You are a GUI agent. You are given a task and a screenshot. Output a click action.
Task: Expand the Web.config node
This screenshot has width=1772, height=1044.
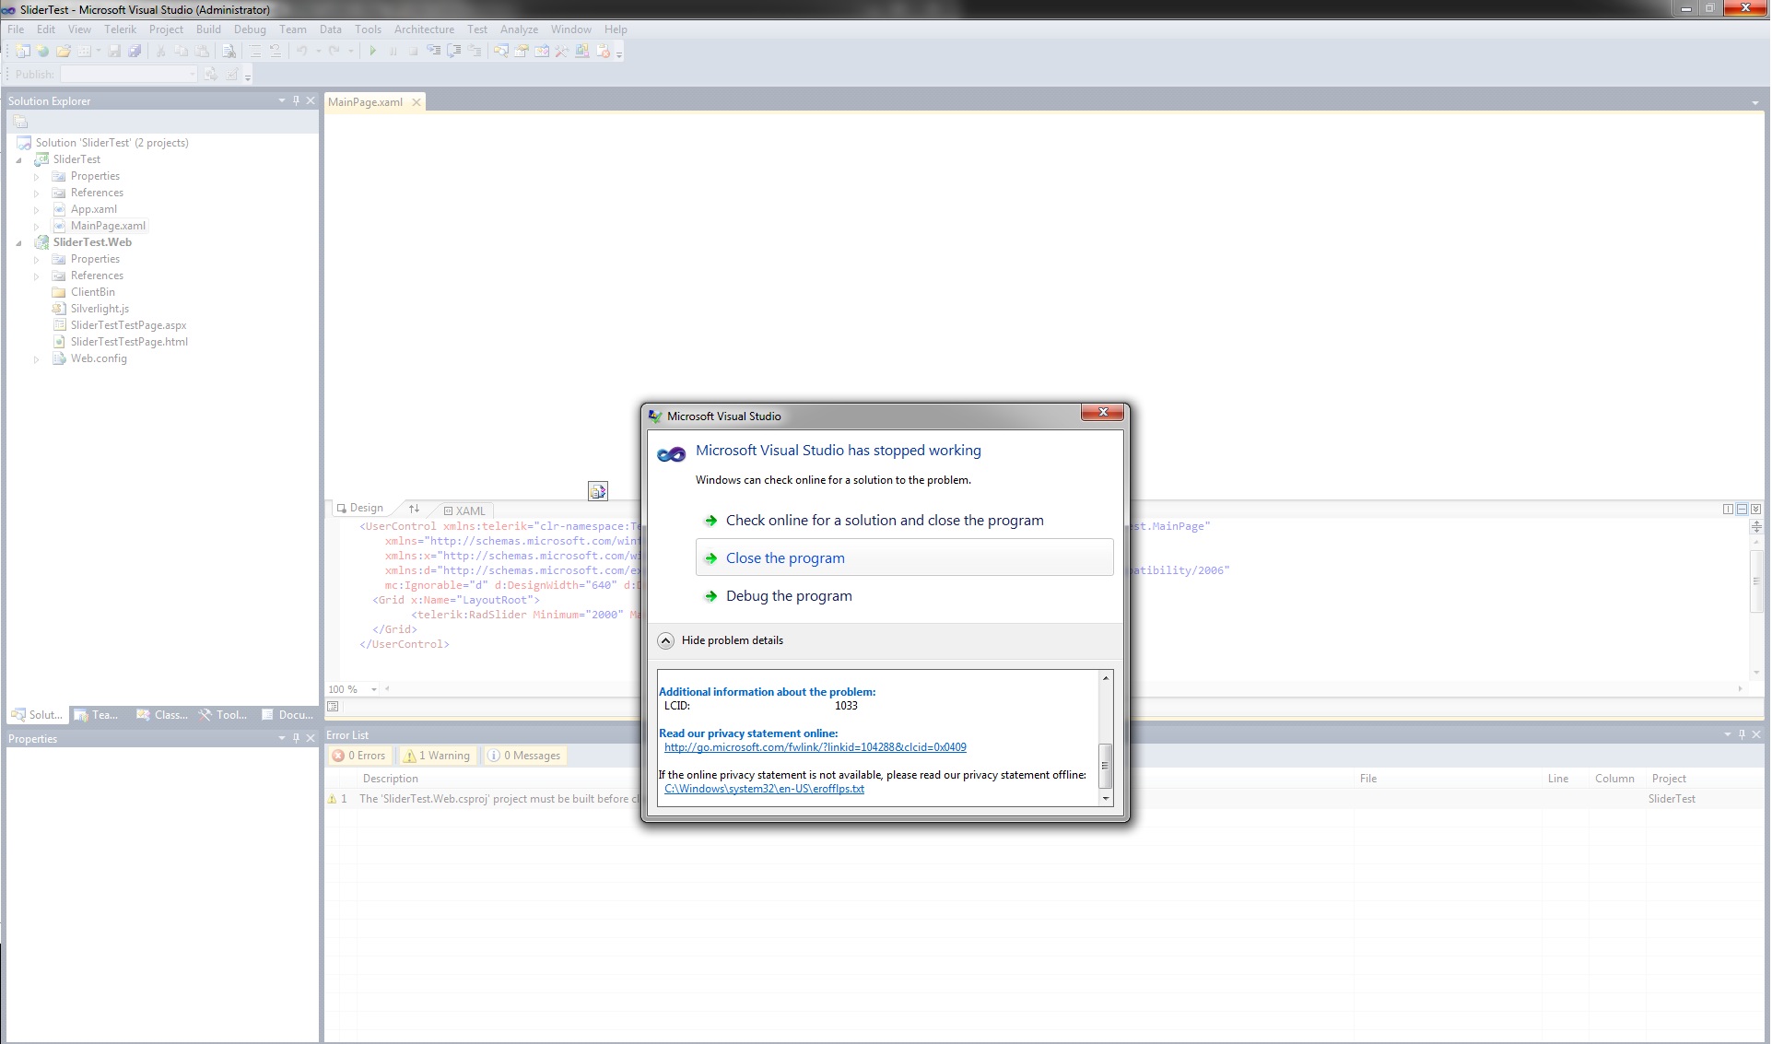point(36,359)
